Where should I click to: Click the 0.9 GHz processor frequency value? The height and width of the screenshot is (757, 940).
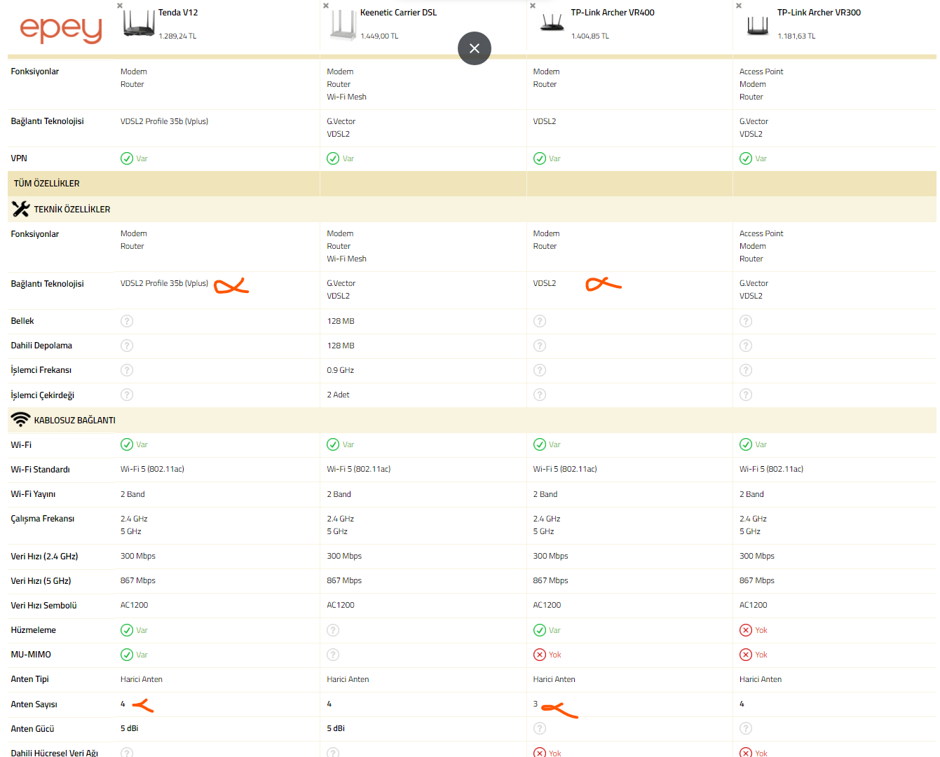point(341,370)
